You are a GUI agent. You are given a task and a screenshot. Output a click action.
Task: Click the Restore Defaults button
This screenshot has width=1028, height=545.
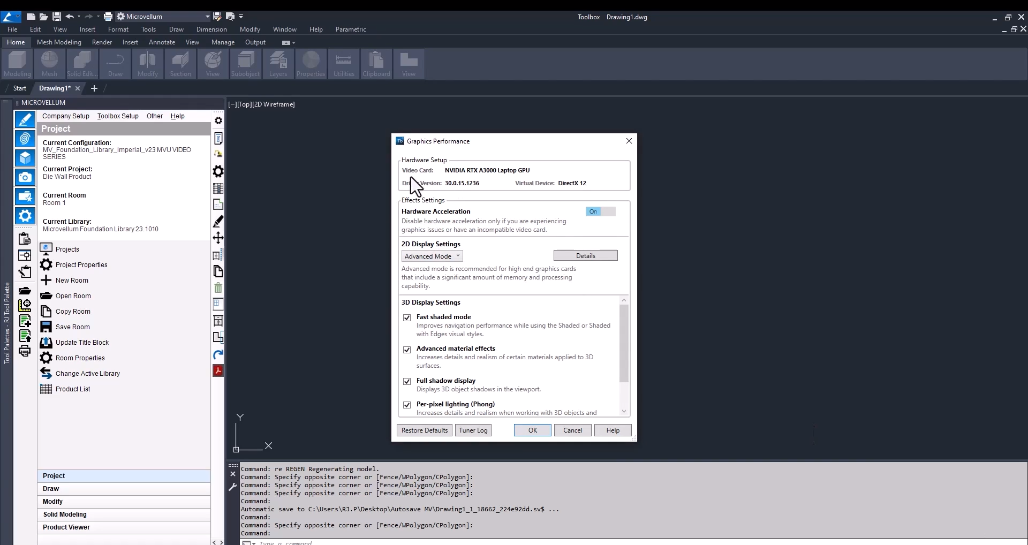425,430
